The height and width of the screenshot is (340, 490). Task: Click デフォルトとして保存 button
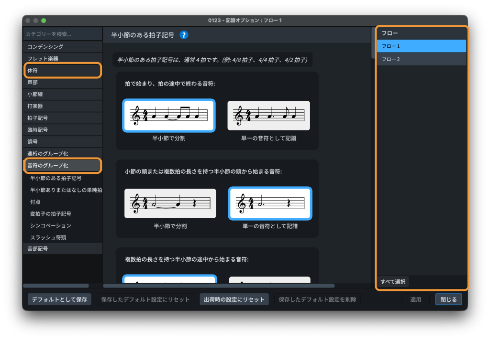[59, 299]
